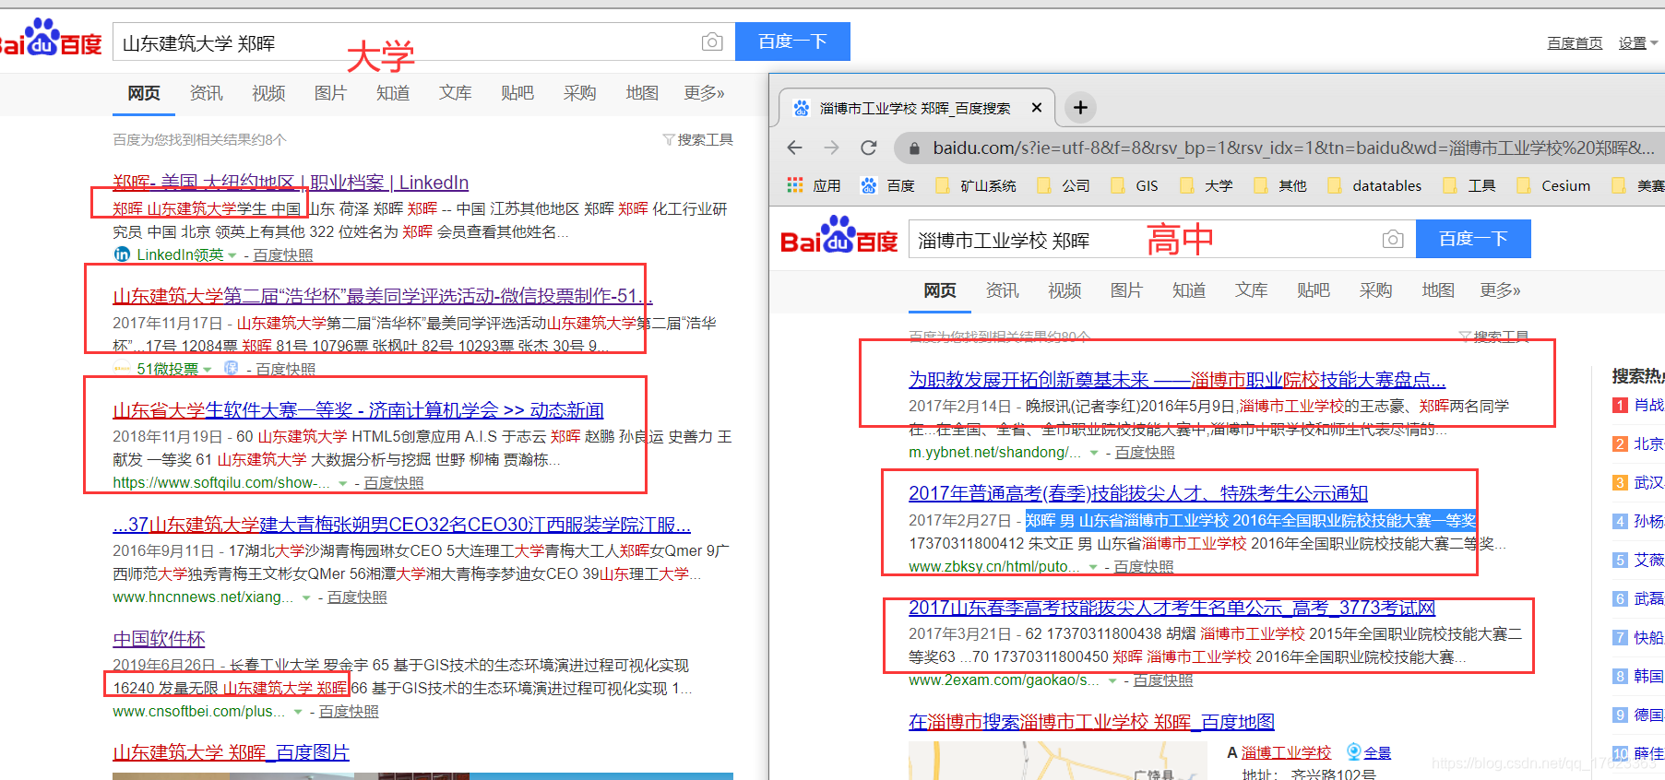Screen dimensions: 1665x780
Task: Click Chrome's forward arrow
Action: [x=831, y=148]
